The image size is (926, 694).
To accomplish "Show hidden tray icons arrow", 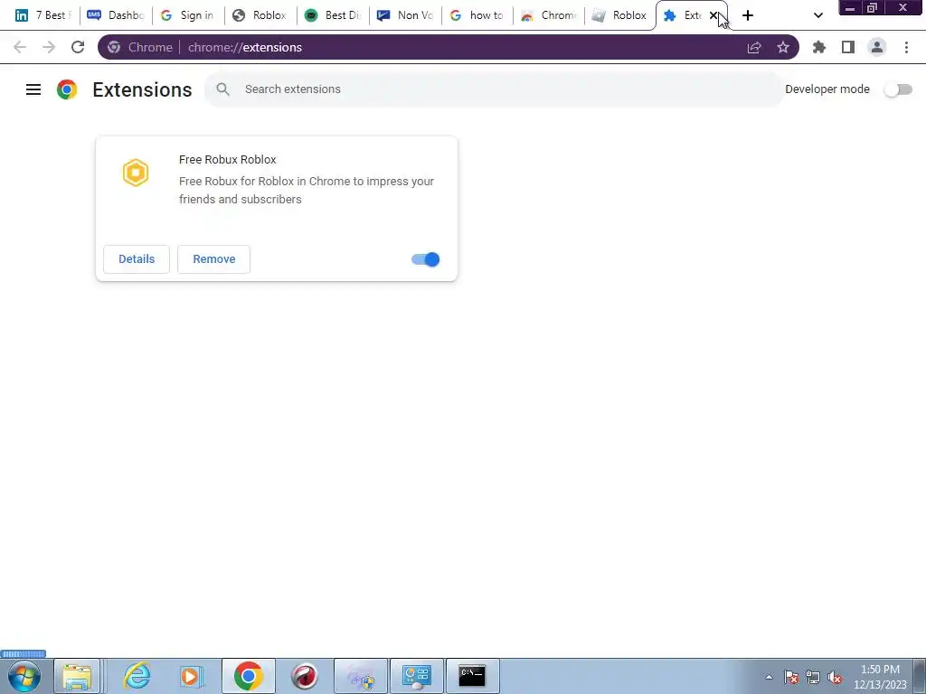I will pos(769,677).
